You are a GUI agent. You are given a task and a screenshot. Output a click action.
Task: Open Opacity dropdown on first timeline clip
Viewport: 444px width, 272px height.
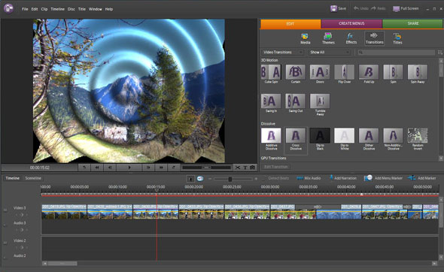pyautogui.click(x=84, y=207)
